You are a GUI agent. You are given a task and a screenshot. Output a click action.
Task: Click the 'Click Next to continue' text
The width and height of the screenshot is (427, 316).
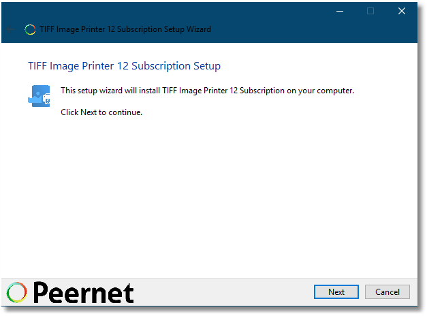click(x=101, y=112)
